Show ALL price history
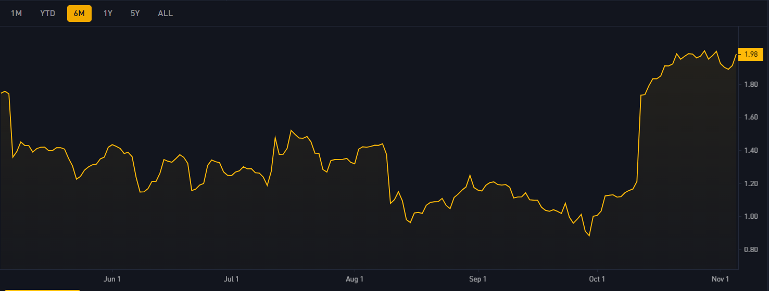The image size is (769, 291). point(165,14)
